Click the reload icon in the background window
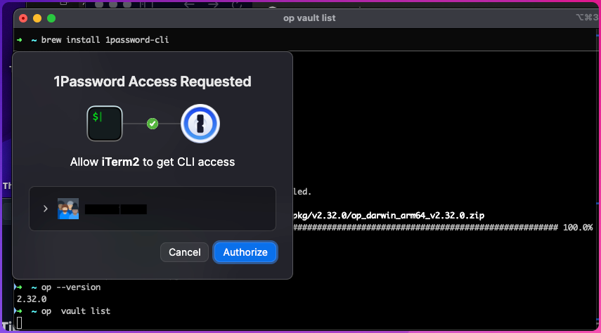 [x=237, y=5]
